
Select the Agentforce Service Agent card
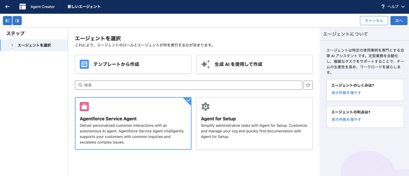(133, 123)
